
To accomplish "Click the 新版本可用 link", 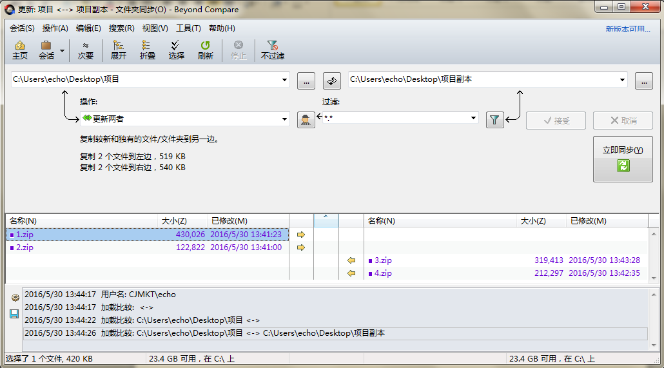I will (628, 29).
